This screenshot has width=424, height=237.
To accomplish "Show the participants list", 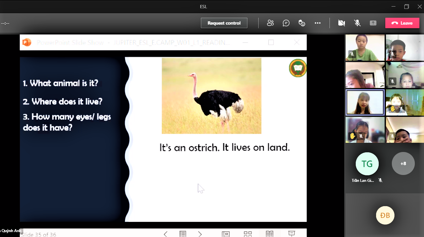I will [x=270, y=23].
